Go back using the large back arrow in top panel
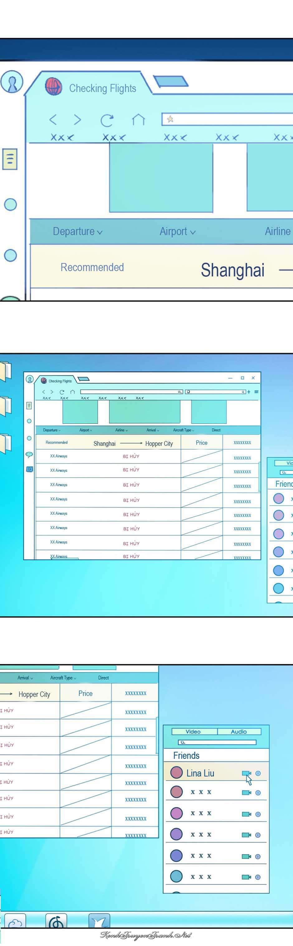293x946 pixels. pyautogui.click(x=53, y=120)
